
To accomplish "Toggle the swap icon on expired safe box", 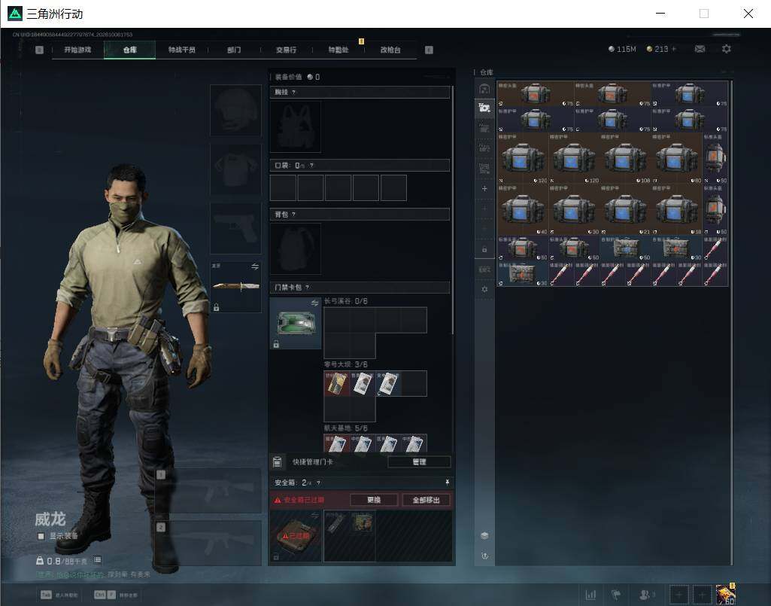I will pyautogui.click(x=314, y=516).
